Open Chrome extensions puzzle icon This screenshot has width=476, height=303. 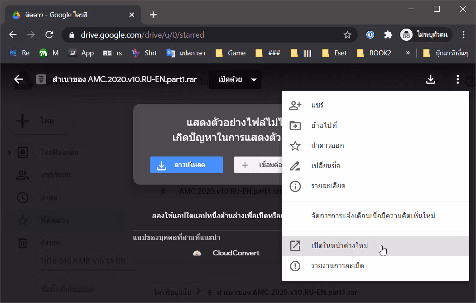point(388,34)
